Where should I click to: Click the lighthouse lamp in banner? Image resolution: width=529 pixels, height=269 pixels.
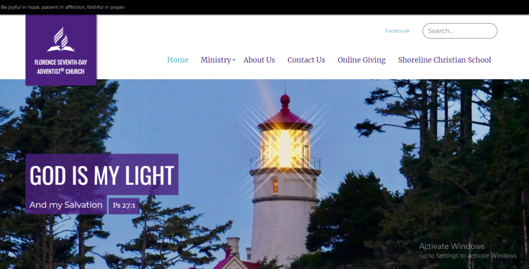pos(285,148)
